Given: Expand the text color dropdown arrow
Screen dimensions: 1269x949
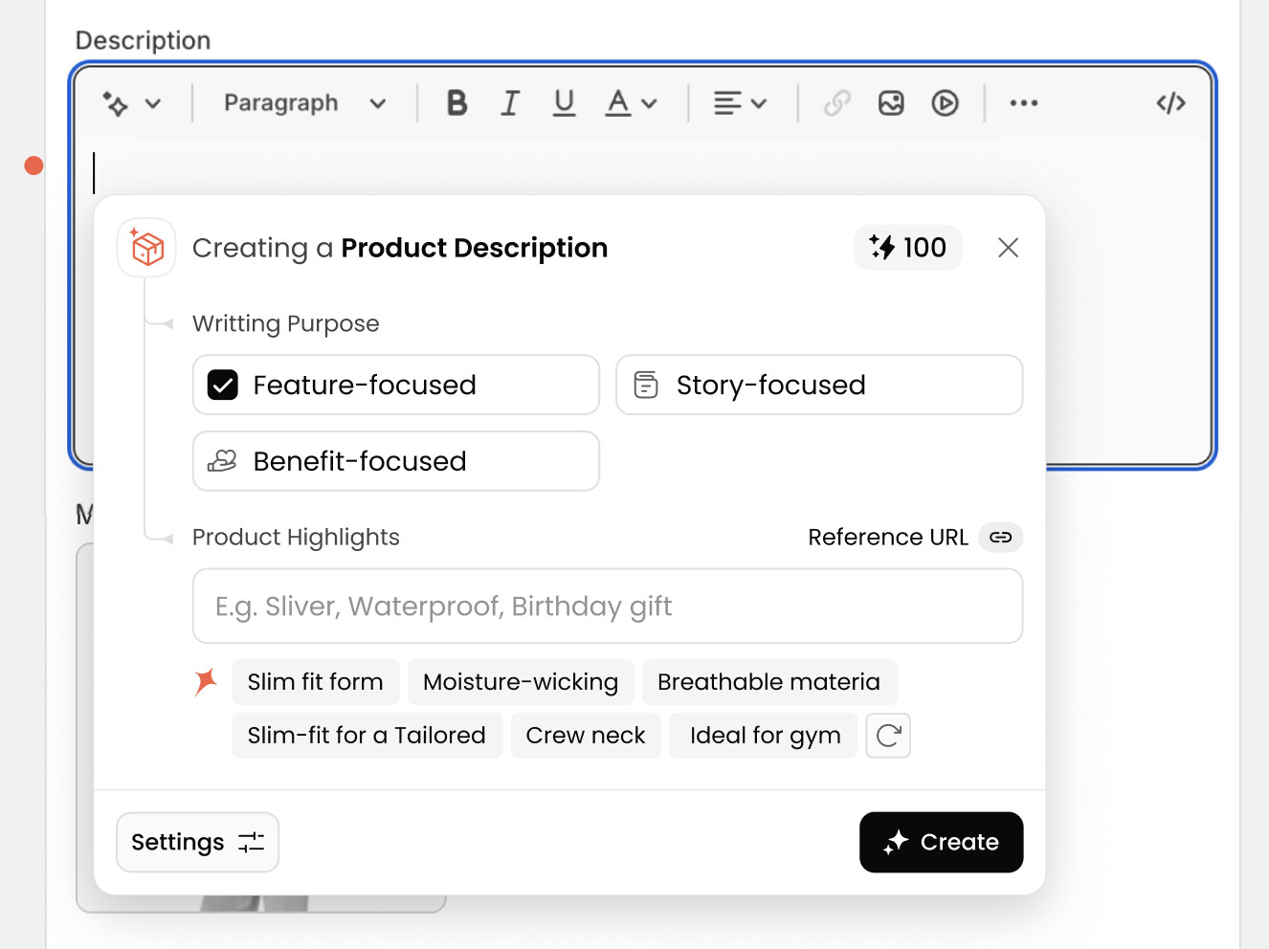Looking at the screenshot, I should (x=650, y=103).
